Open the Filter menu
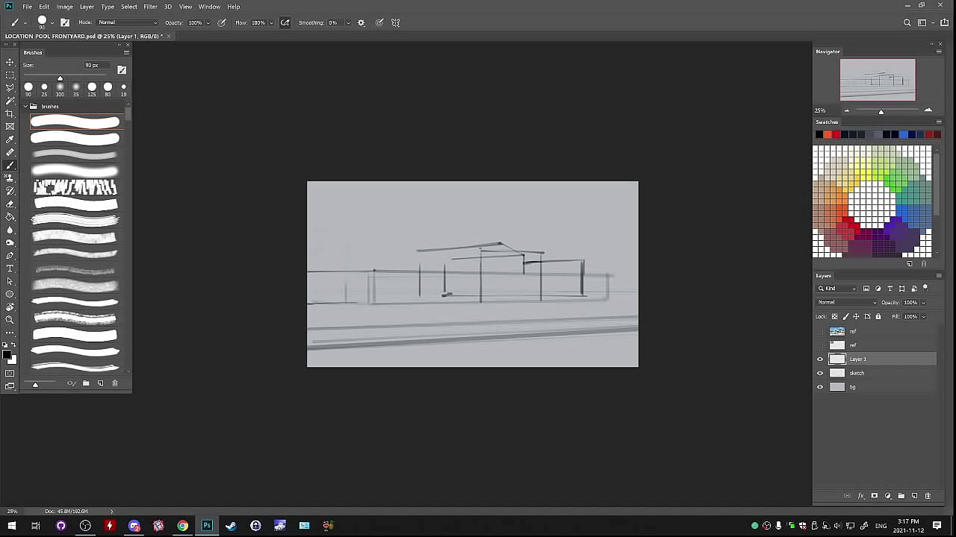The height and width of the screenshot is (537, 956). [150, 7]
